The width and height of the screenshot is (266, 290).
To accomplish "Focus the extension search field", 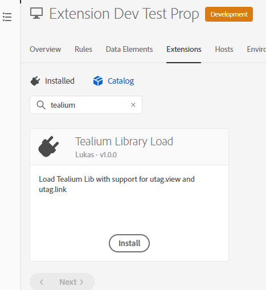I will (86, 105).
